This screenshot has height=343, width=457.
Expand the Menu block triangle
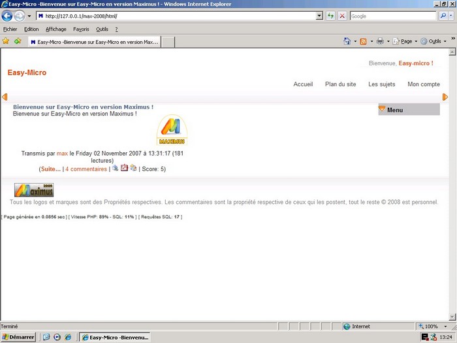point(382,109)
